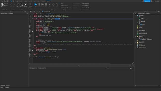The width and height of the screenshot is (161, 91).
Task: Switch to the HOME ribbon tab
Action: tap(21, 1)
